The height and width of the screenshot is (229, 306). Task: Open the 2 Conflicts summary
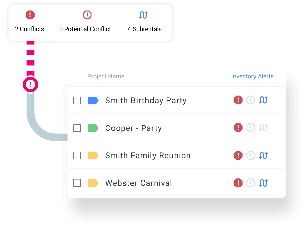[x=30, y=22]
